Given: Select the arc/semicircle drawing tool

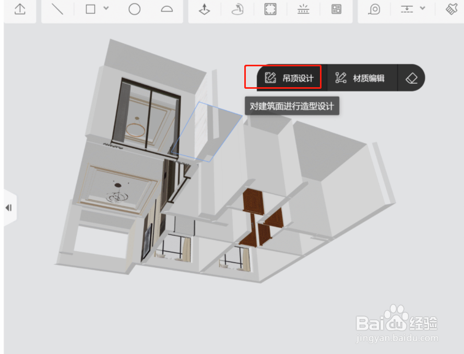Looking at the screenshot, I should [166, 9].
